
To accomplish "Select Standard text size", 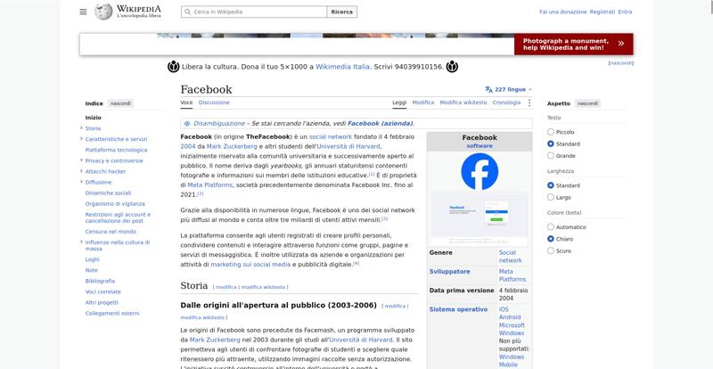I will click(x=551, y=143).
